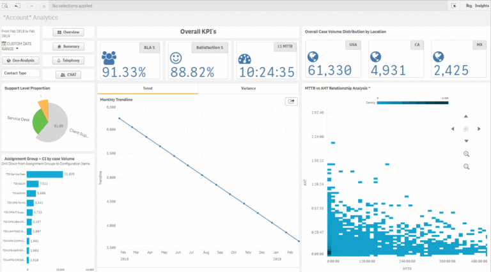Image resolution: width=491 pixels, height=272 pixels.
Task: Zoom out on the MTTR vs AHT chart
Action: [466, 167]
